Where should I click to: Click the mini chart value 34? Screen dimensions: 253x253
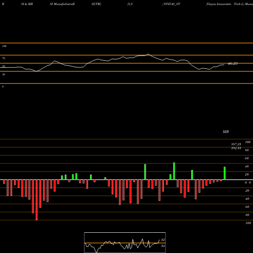[163, 246]
